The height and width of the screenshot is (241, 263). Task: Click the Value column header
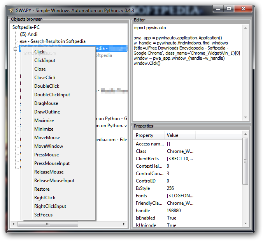click(x=180, y=135)
